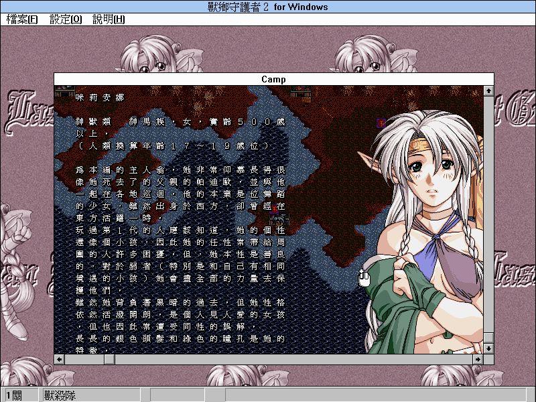
Task: Click the horizontal scroll right arrow
Action: click(478, 359)
